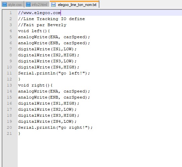
Task: Click the closing brace on line 12
Action: coord(19,79)
